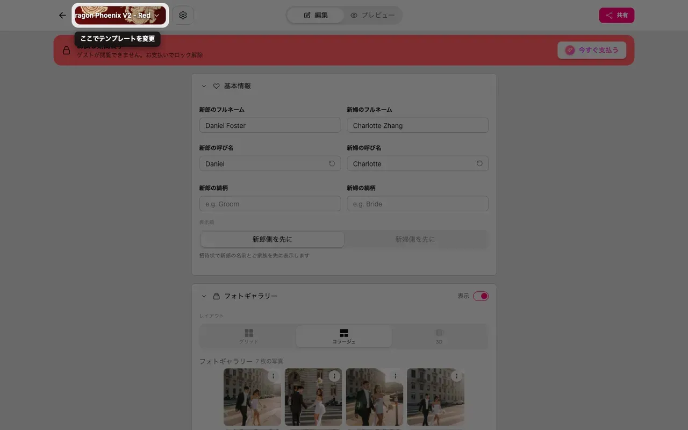Screen dimensions: 688x430
Task: Select the first gallery photo thumbnail
Action: (x=252, y=397)
